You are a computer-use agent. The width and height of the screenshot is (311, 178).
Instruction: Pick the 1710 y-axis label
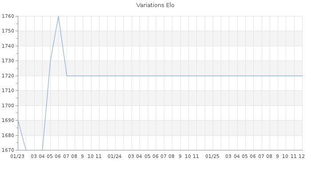(x=8, y=91)
